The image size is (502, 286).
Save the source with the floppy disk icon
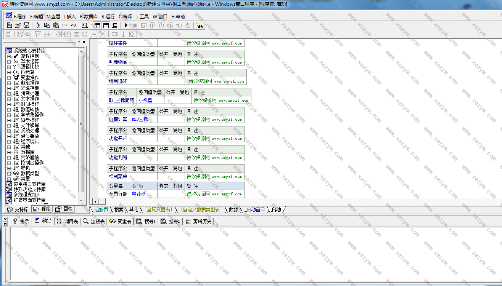point(26,26)
